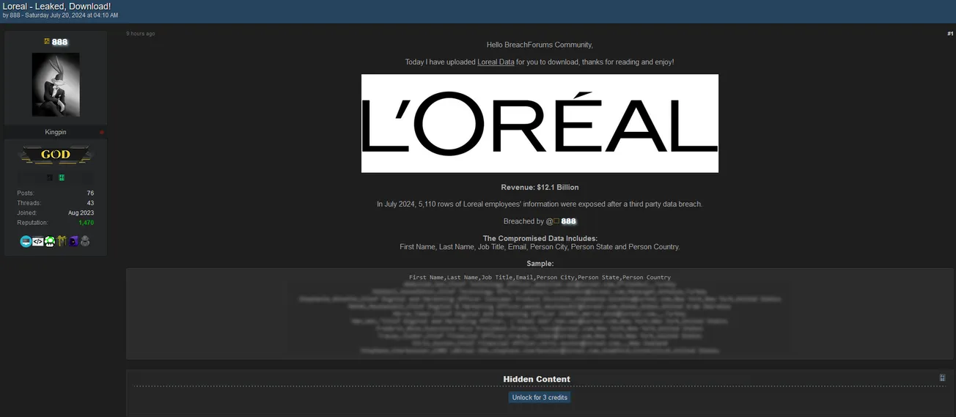Click the code brackets award badge
The width and height of the screenshot is (956, 417).
coord(37,241)
